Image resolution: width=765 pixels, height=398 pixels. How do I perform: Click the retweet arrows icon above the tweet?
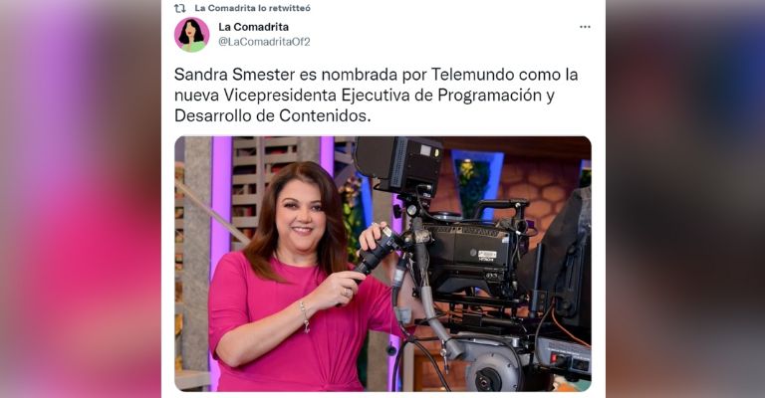(x=180, y=8)
